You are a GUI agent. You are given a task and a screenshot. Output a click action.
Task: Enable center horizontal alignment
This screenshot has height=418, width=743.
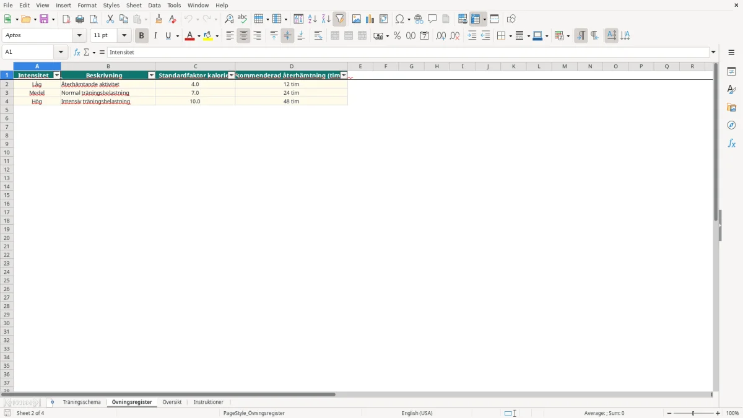click(244, 36)
